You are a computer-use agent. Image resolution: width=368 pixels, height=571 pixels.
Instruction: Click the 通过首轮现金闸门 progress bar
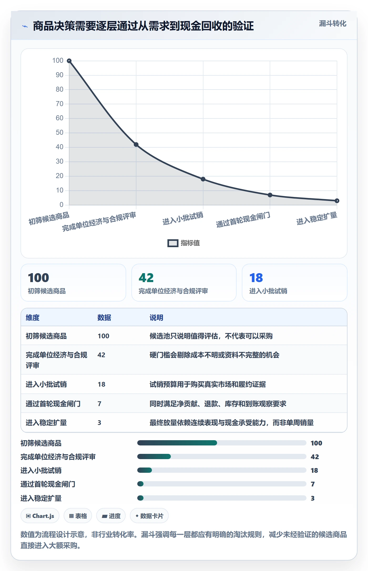pyautogui.click(x=222, y=484)
